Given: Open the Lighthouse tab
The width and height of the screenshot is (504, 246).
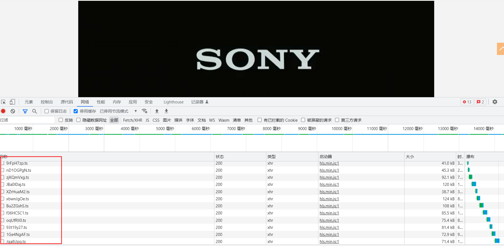Looking at the screenshot, I should point(174,102).
